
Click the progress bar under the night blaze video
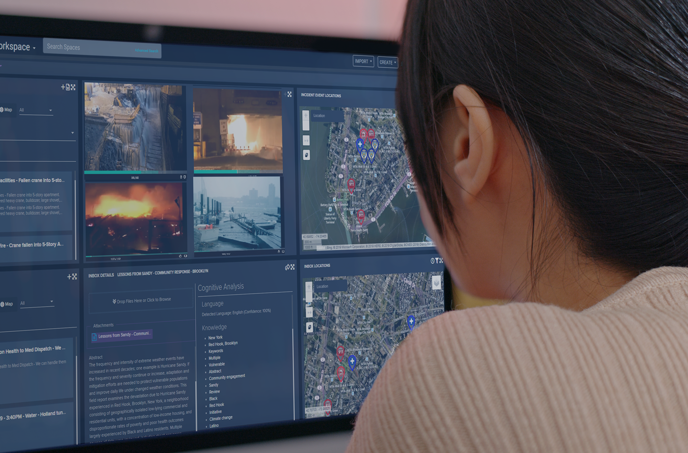point(136,255)
